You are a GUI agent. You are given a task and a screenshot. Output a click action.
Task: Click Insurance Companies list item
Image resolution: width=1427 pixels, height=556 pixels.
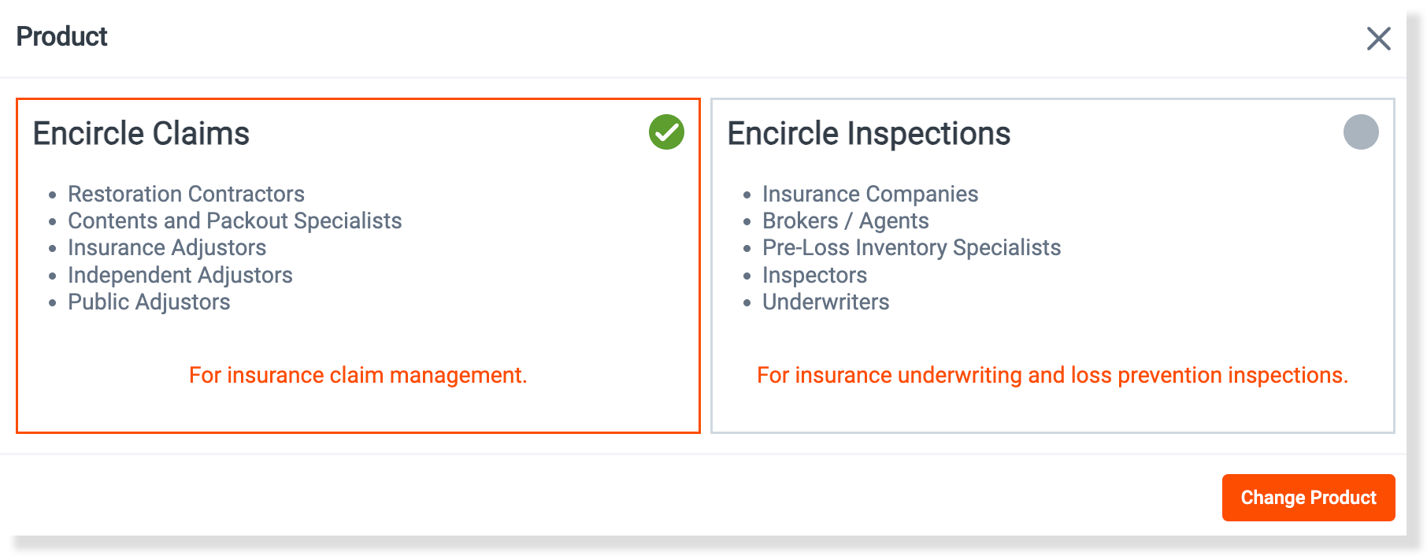click(x=870, y=194)
